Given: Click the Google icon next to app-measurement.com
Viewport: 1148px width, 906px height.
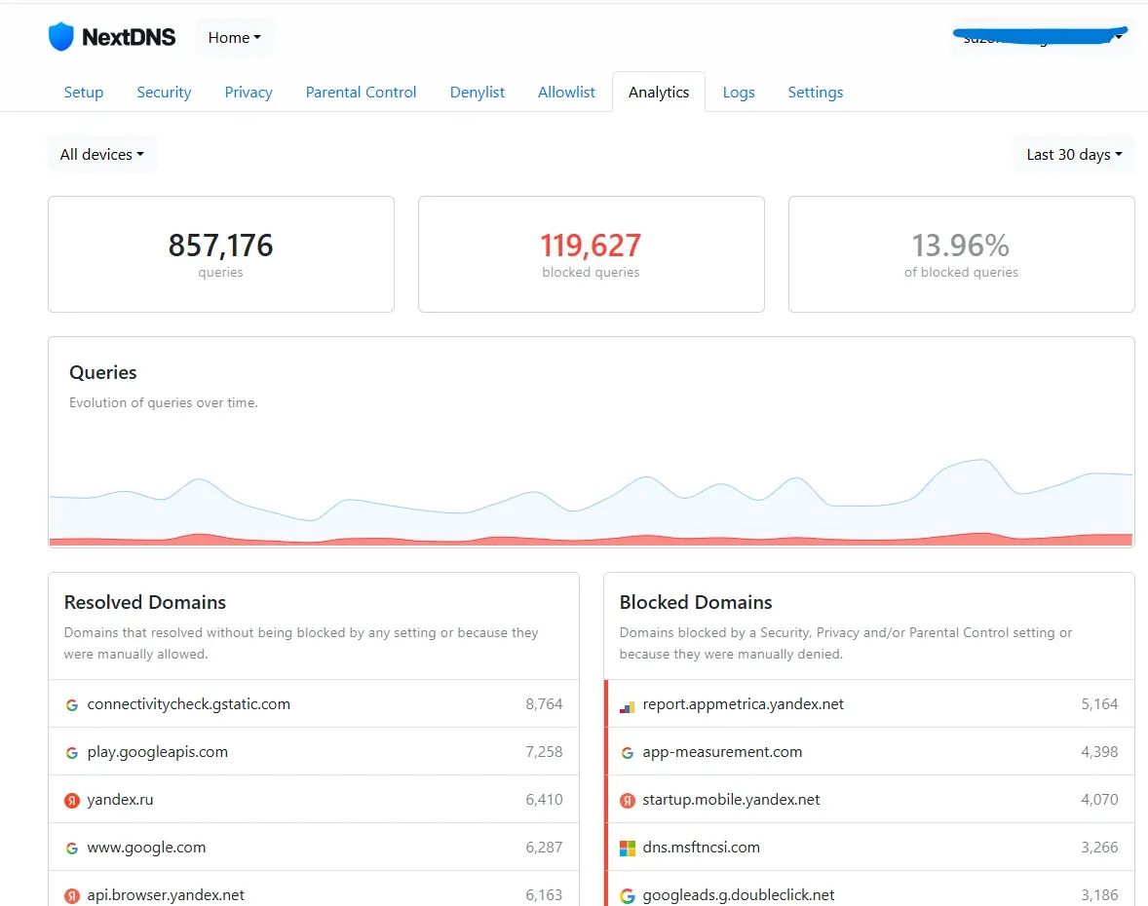Looking at the screenshot, I should click(627, 752).
